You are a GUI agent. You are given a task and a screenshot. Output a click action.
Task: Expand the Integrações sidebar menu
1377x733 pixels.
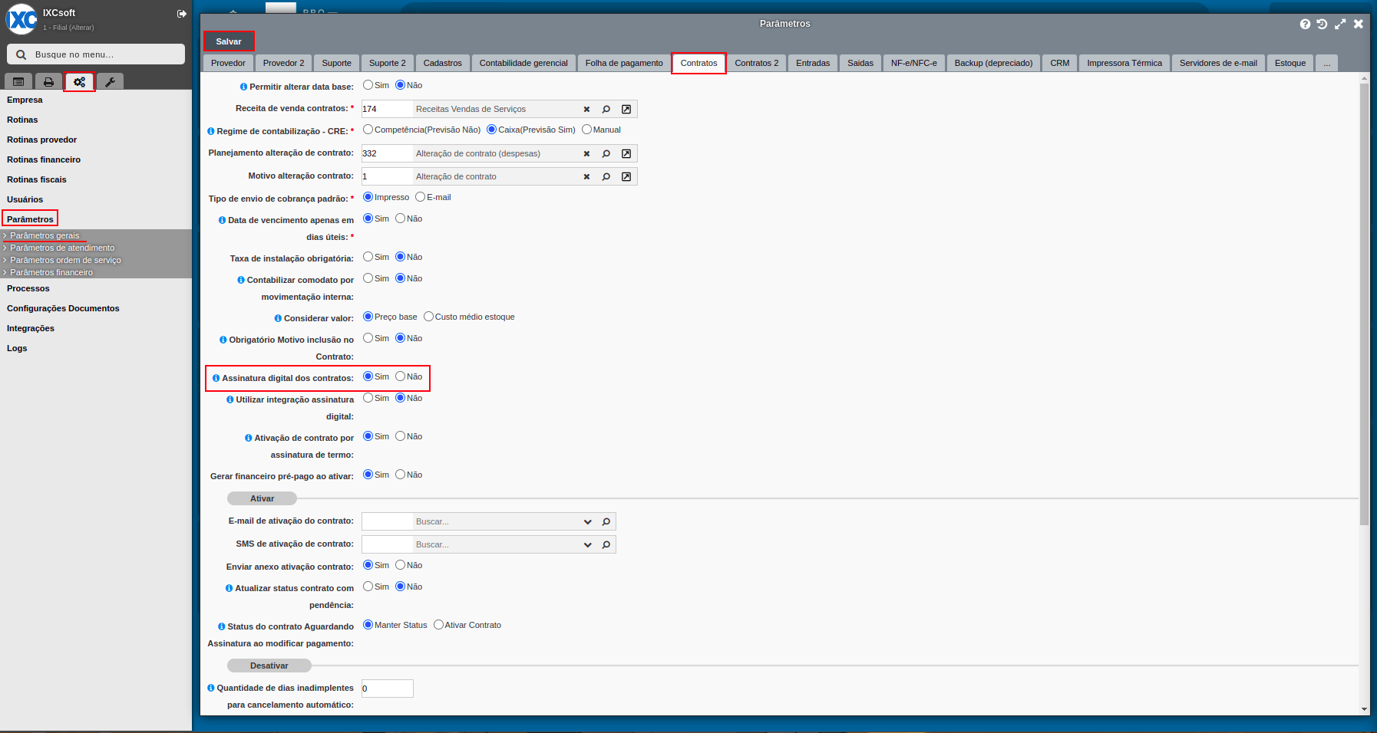[31, 328]
